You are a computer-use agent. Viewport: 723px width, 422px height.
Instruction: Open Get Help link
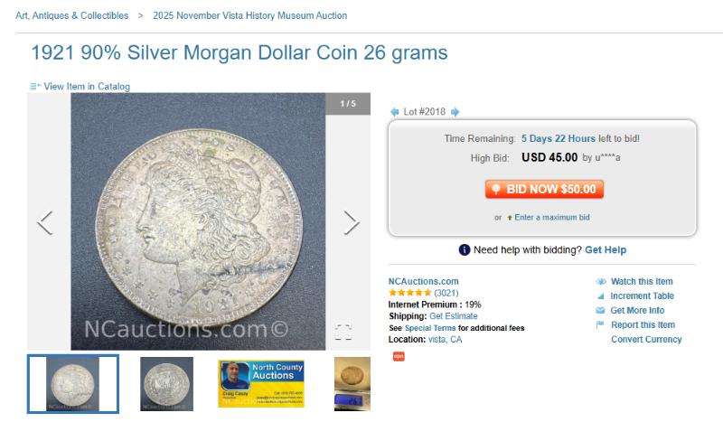pyautogui.click(x=606, y=250)
